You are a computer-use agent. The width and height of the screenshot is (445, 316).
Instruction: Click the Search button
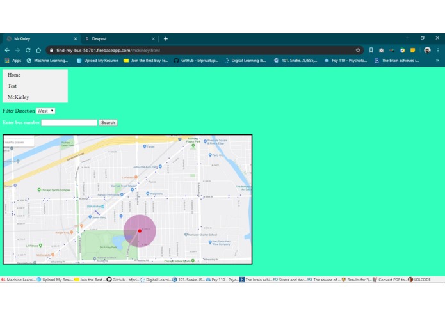pos(108,122)
